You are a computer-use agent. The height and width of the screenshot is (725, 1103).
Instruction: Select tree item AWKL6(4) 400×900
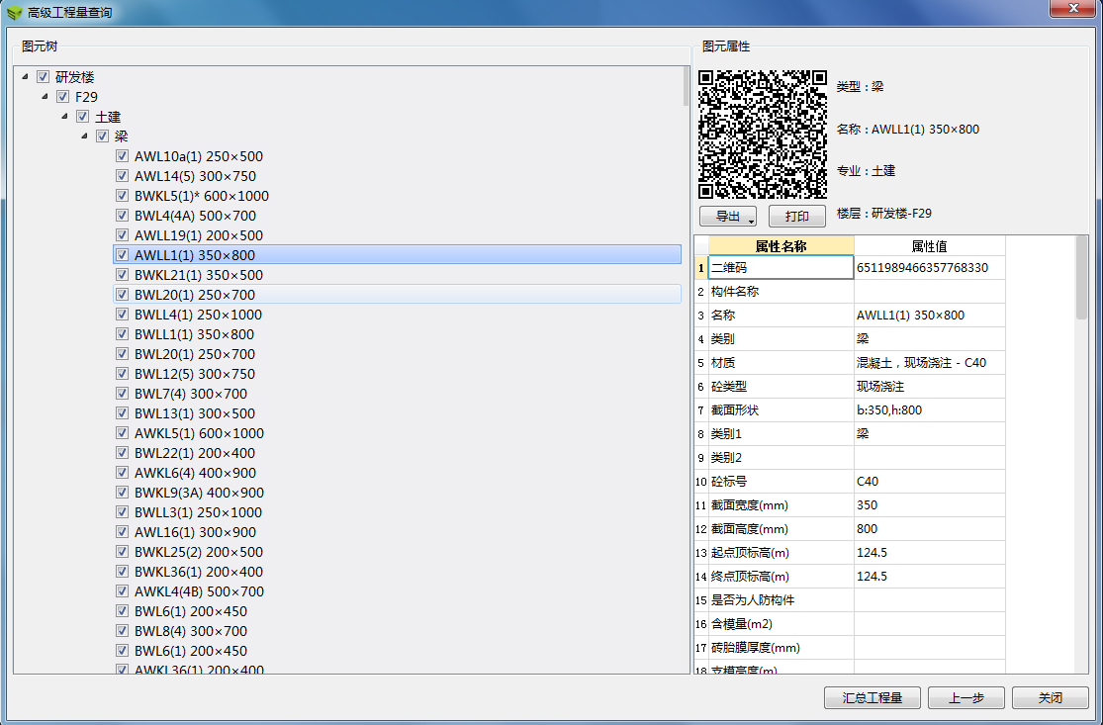pyautogui.click(x=195, y=473)
